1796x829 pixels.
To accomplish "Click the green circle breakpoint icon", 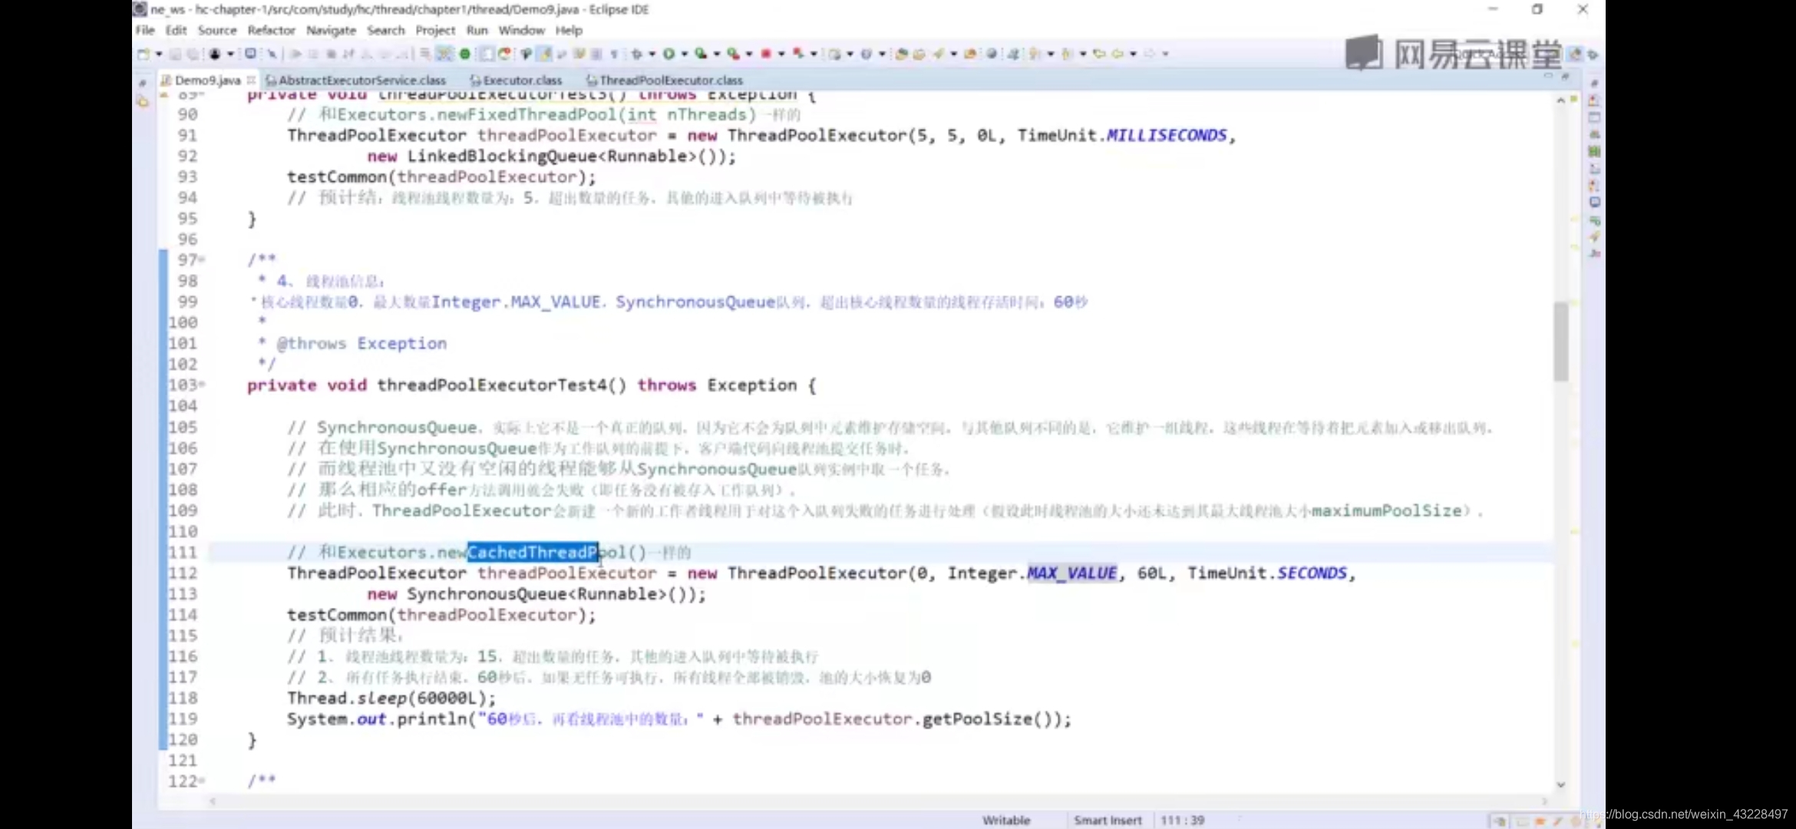I will coord(464,54).
